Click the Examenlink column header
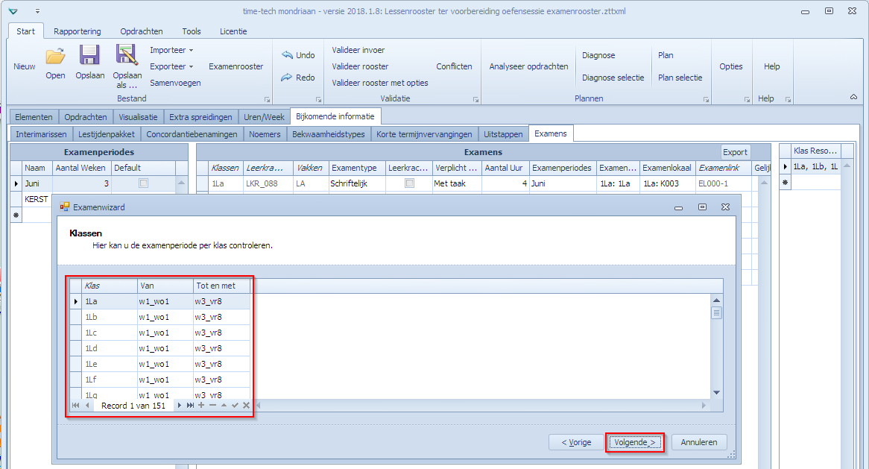Image resolution: width=869 pixels, height=469 pixels. coord(723,168)
